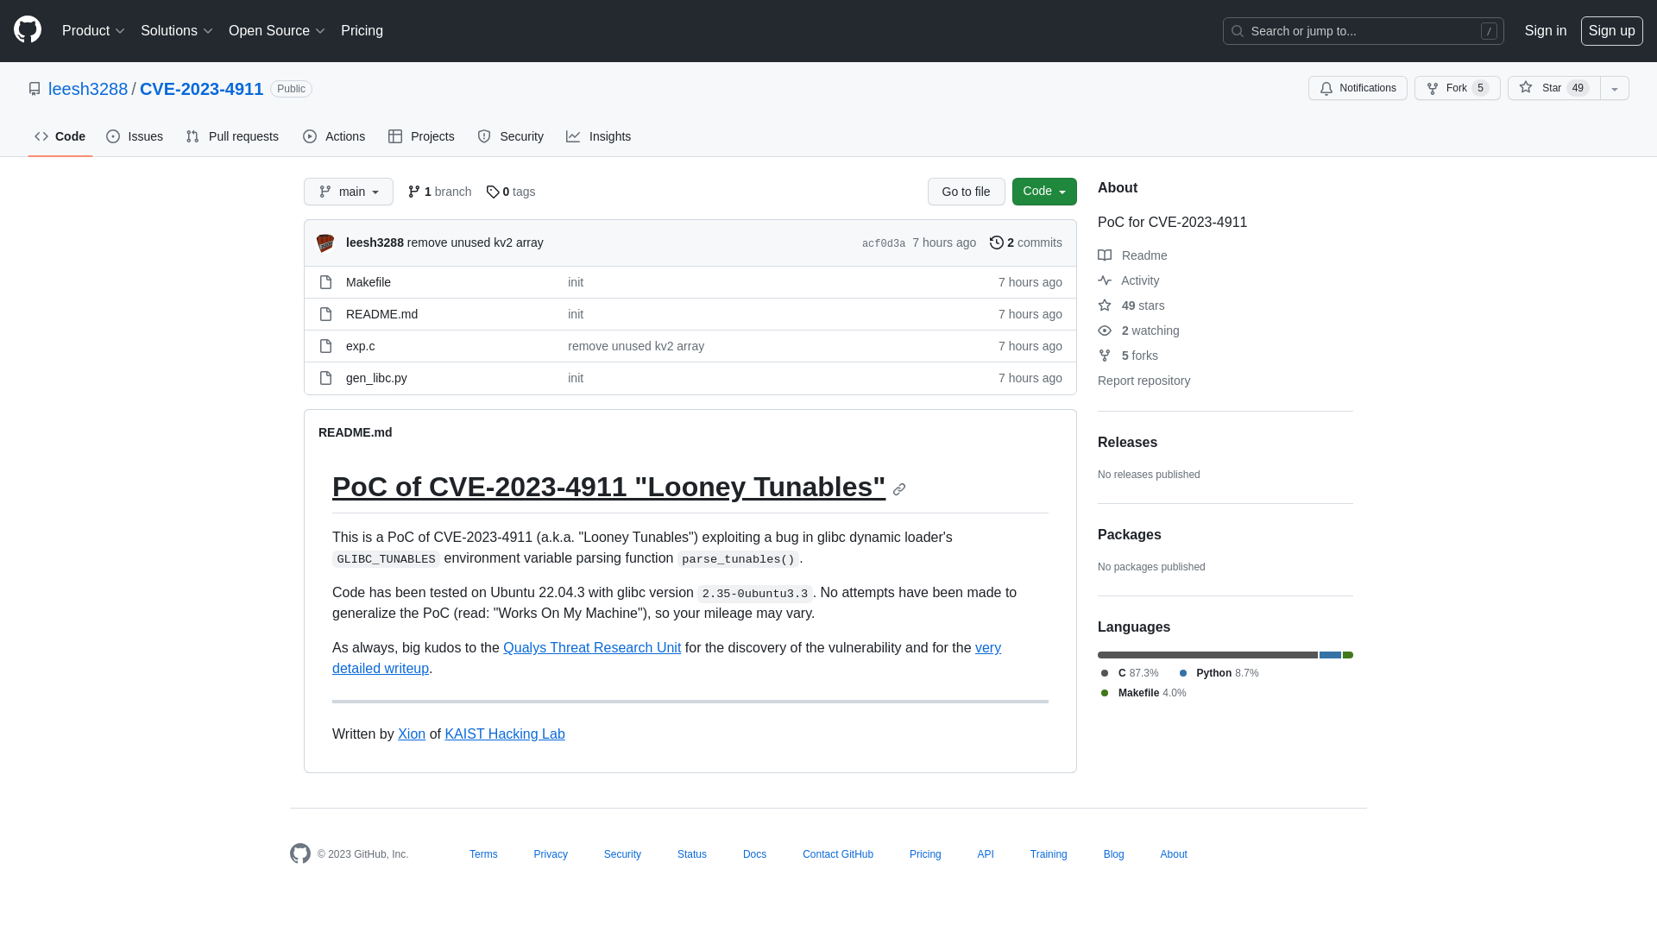Open CVE-2023-4911 repository link
Screen dimensions: 1657x932
(x=201, y=89)
